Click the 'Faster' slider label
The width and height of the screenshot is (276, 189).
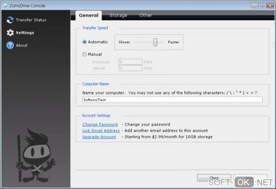click(x=173, y=42)
